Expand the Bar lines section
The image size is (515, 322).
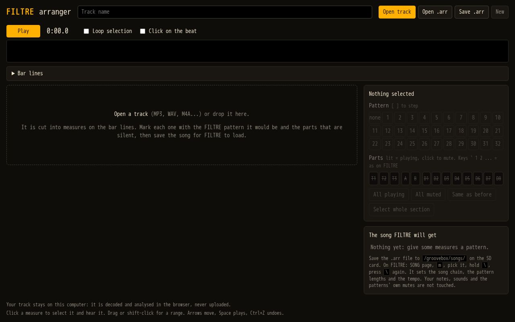[x=257, y=74]
